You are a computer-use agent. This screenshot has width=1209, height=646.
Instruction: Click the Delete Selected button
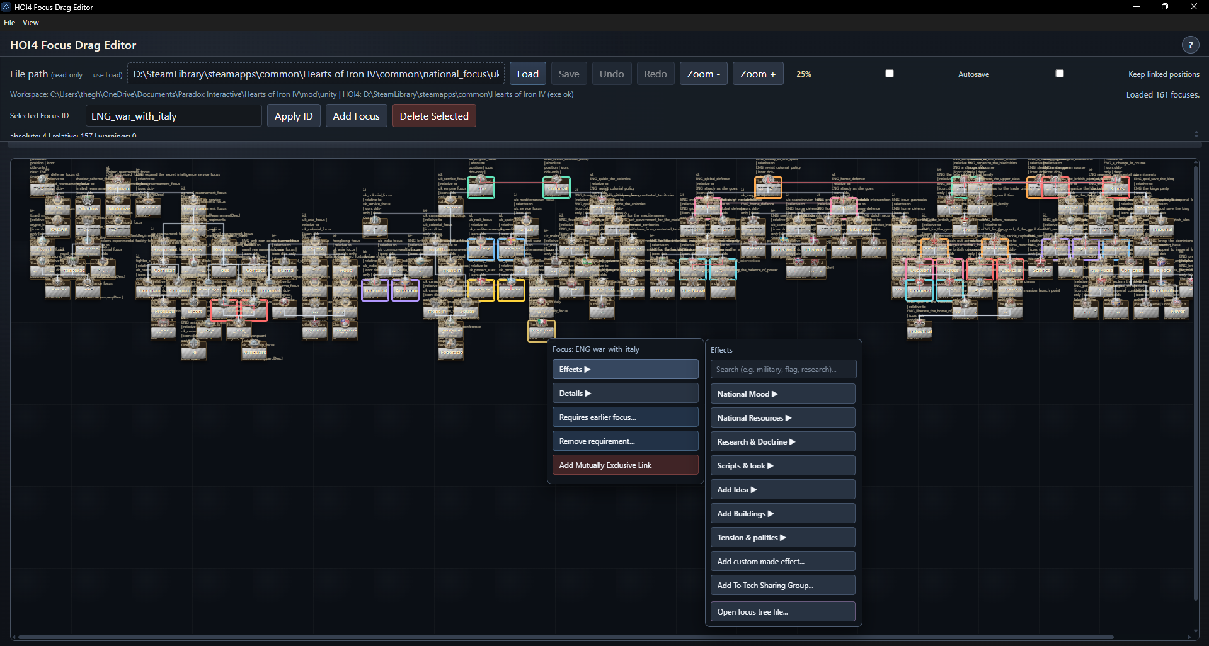click(x=434, y=116)
